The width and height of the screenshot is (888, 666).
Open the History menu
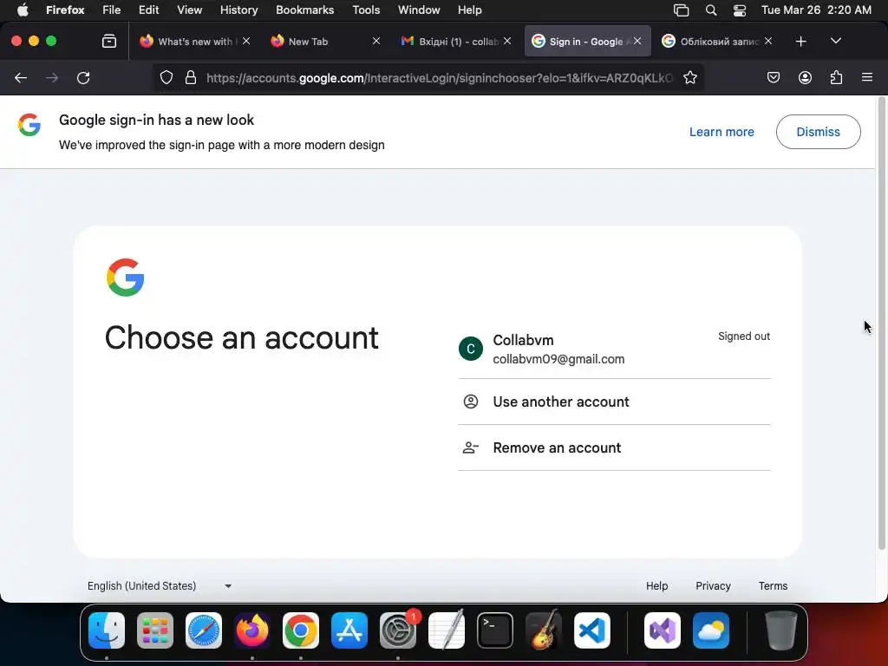[x=238, y=10]
